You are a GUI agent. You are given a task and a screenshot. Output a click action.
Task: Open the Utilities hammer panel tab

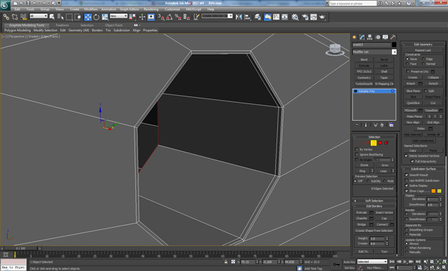(393, 37)
